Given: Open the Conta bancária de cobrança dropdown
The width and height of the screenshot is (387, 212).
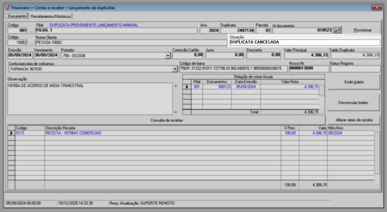Looking at the screenshot, I should [x=175, y=69].
